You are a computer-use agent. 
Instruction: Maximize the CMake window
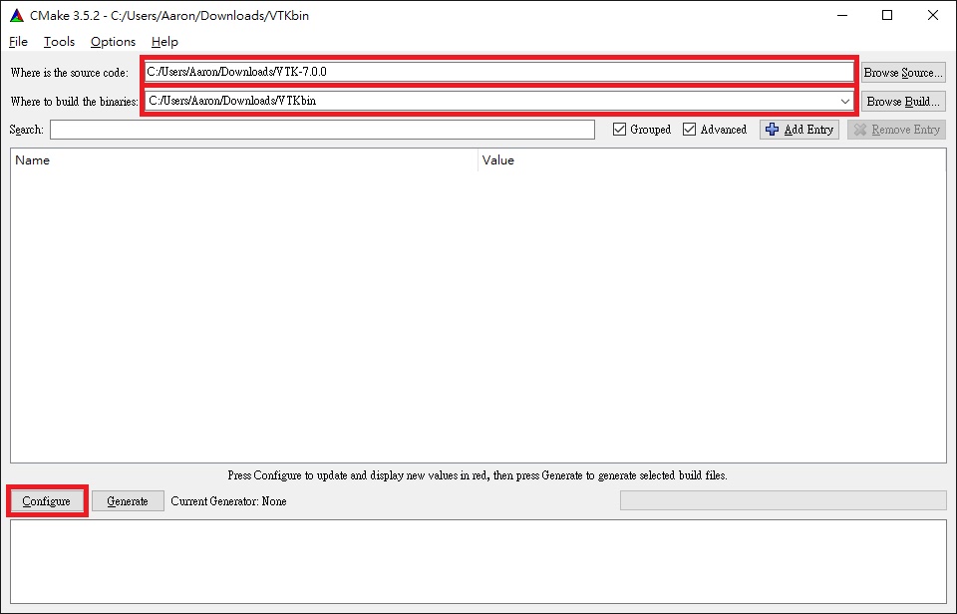point(887,16)
